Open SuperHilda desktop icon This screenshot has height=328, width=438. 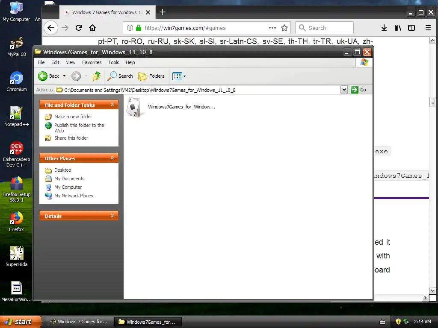17,257
